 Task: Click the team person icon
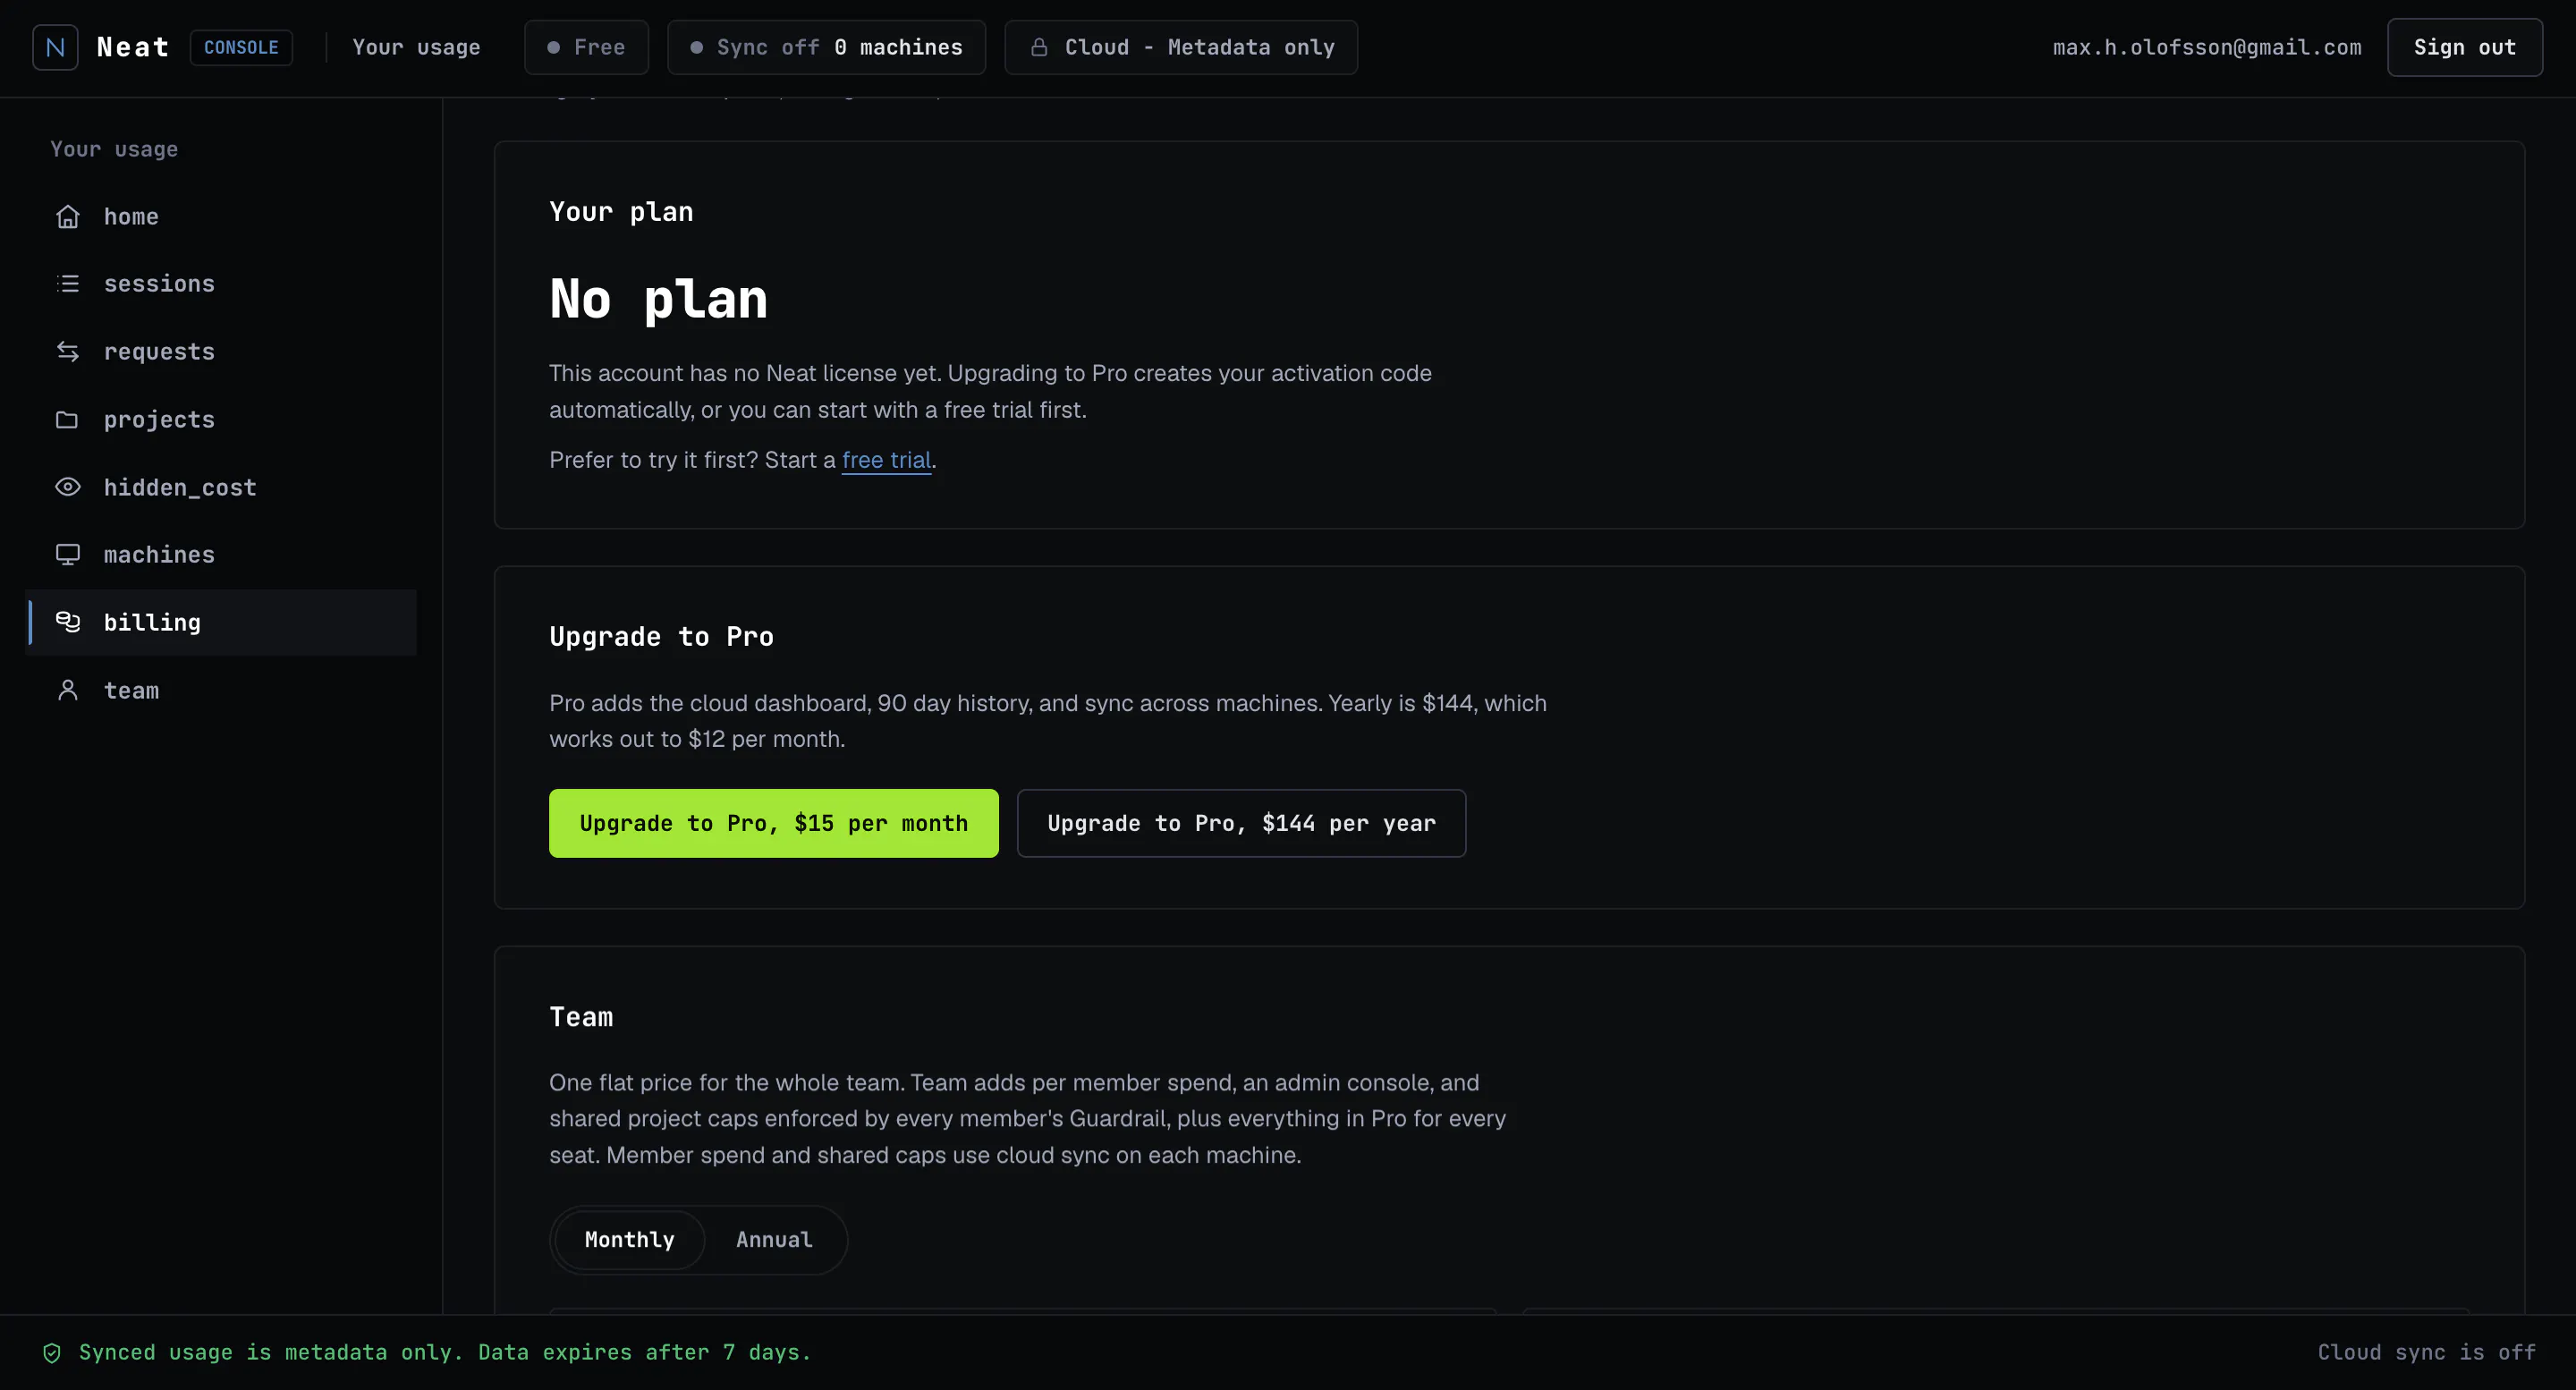[x=67, y=690]
